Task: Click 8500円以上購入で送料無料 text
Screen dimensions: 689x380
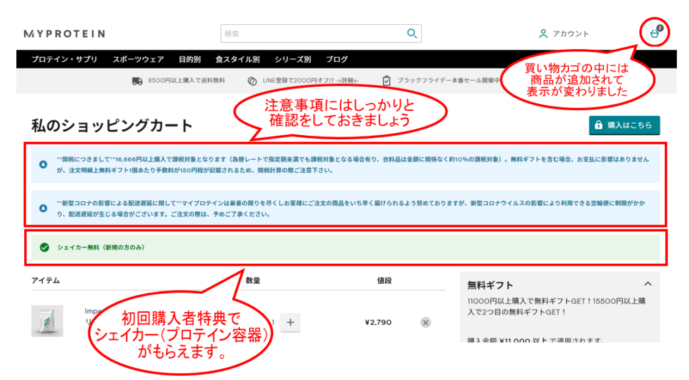Action: 186,81
